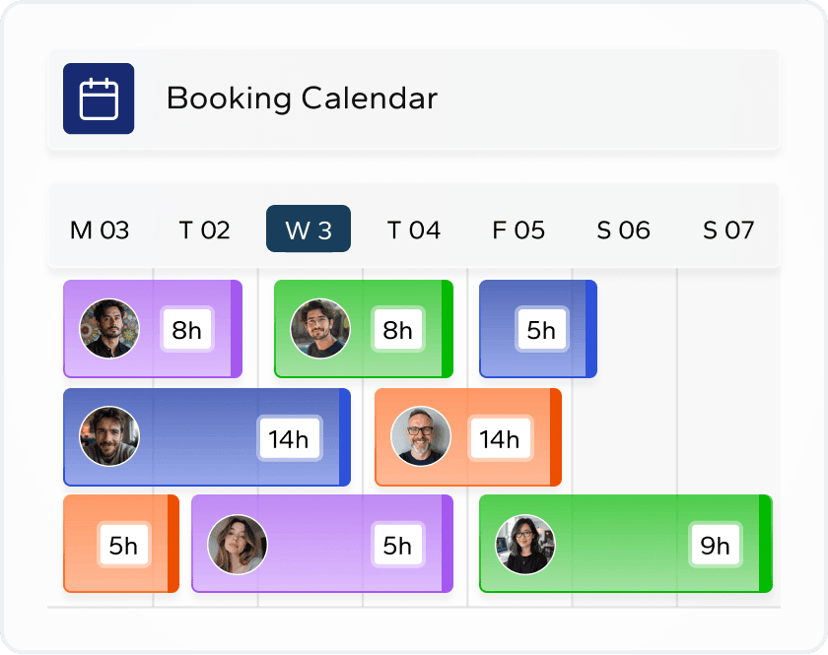Click the 14h badge on blue booking

pyautogui.click(x=289, y=438)
